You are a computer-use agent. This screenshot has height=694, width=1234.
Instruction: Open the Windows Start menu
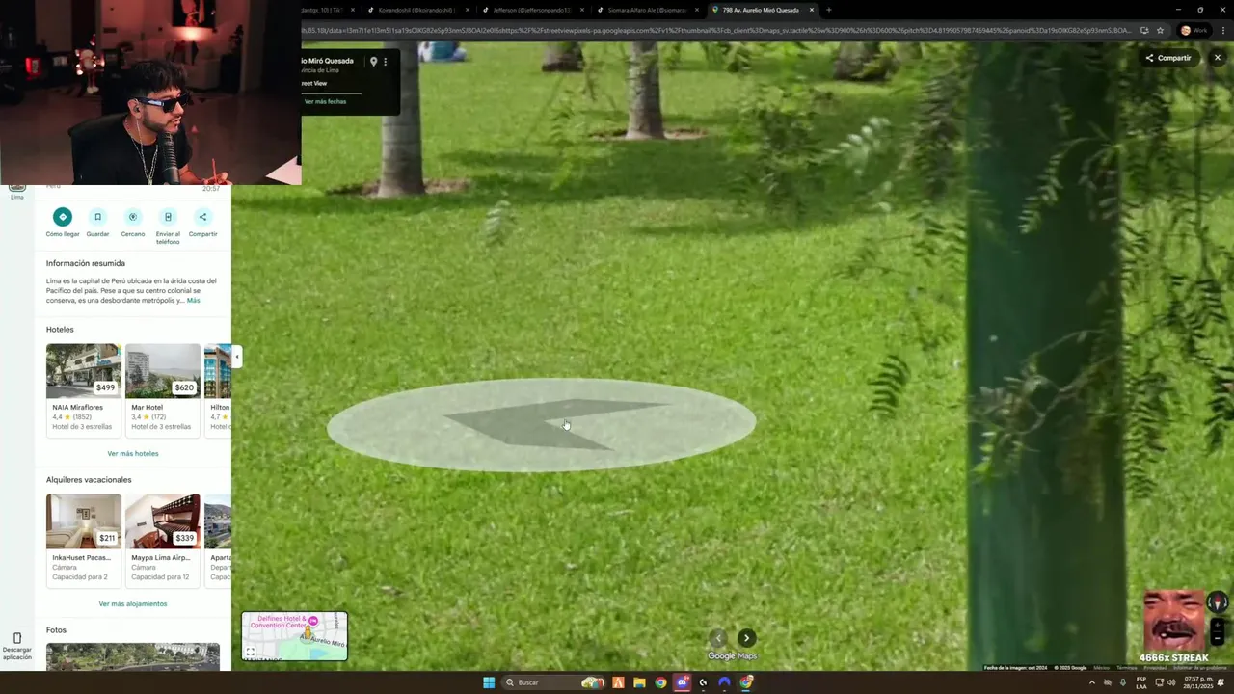(x=489, y=682)
